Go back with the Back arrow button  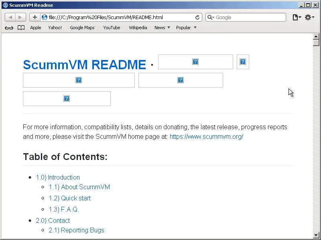pos(10,17)
